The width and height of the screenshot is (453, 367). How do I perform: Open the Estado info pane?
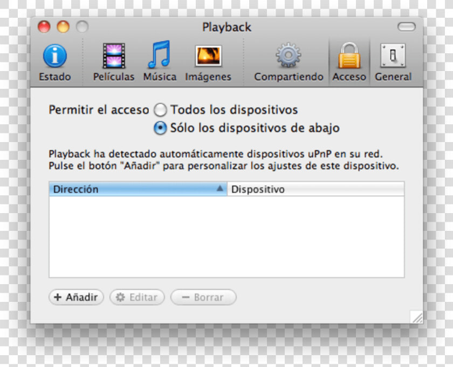[55, 62]
